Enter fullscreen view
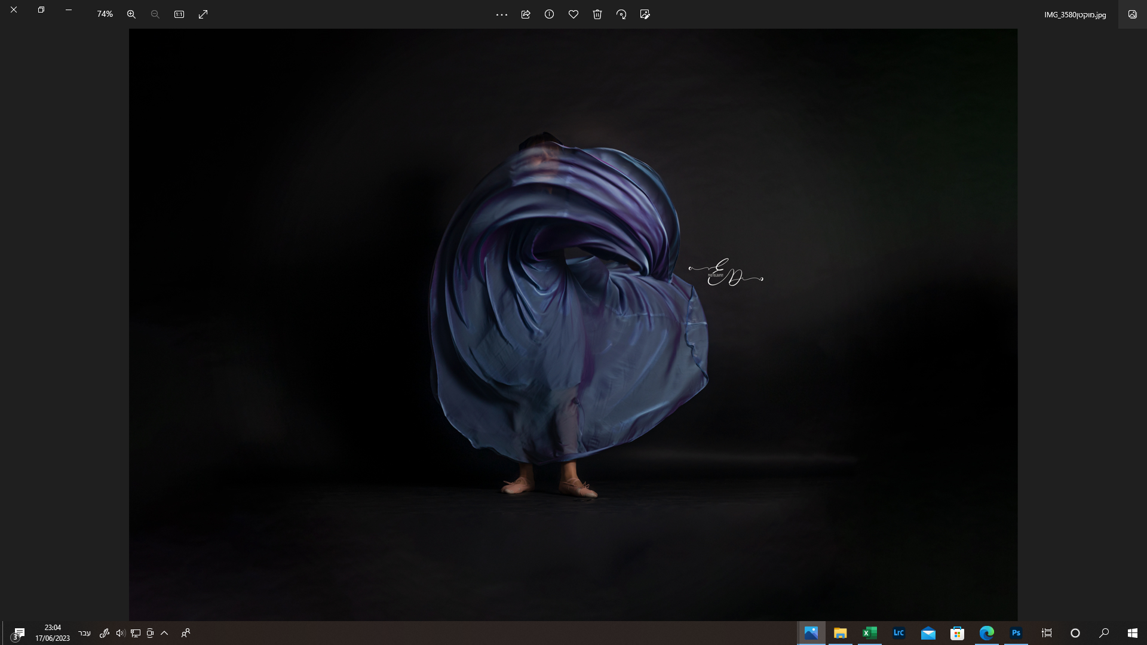The height and width of the screenshot is (645, 1147). pos(204,14)
